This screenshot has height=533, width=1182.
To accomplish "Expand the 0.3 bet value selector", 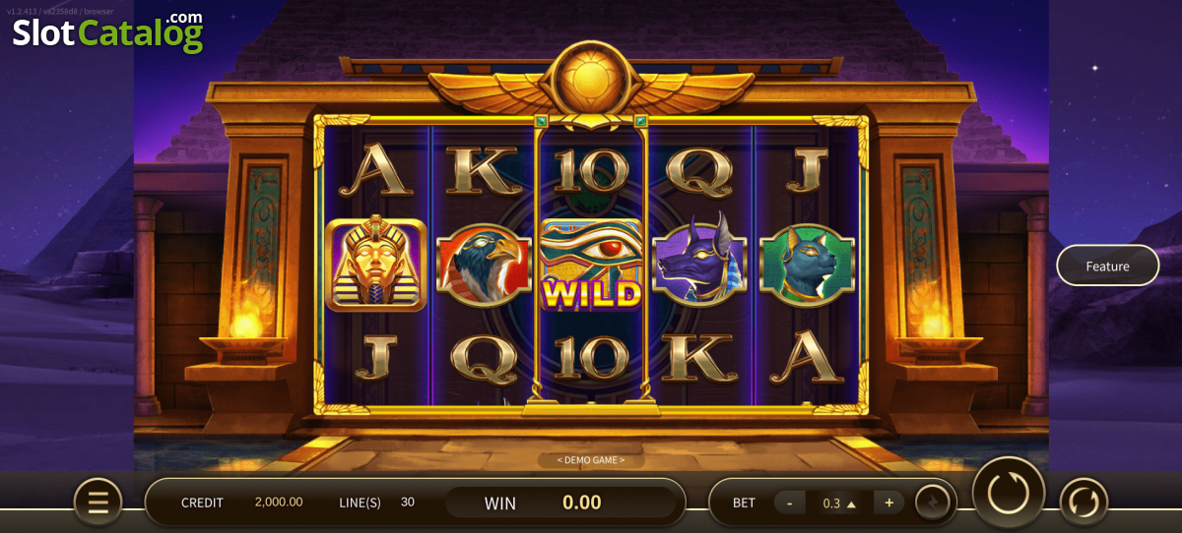I will (839, 503).
